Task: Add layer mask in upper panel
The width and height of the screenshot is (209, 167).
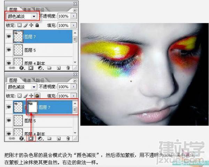Action: (31, 68)
